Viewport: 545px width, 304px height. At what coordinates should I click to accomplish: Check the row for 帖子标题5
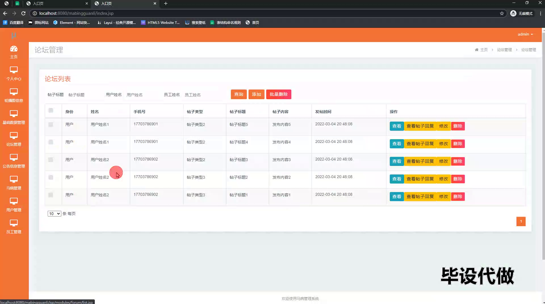51,124
